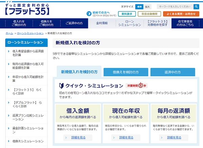Image resolution: width=203 pixels, height=148 pixels.
Task: Open the 初めての方へ link
Action: 101,13
